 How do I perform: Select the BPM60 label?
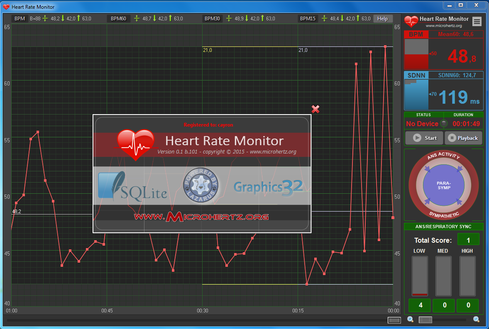[118, 19]
